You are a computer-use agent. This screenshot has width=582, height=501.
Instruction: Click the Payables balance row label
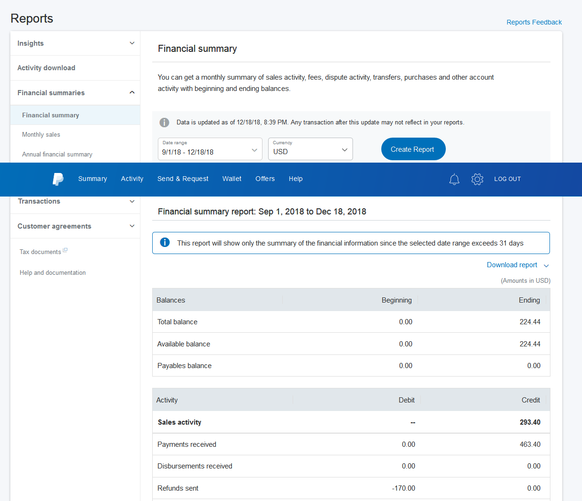pyautogui.click(x=184, y=366)
